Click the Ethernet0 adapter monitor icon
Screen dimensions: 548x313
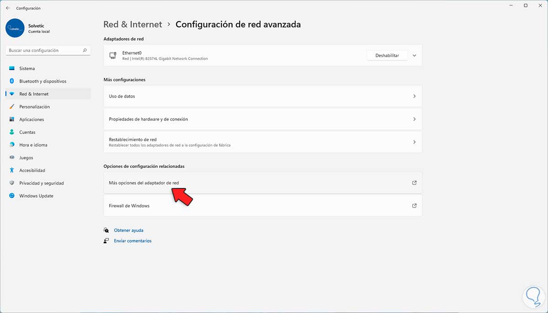[x=113, y=56]
